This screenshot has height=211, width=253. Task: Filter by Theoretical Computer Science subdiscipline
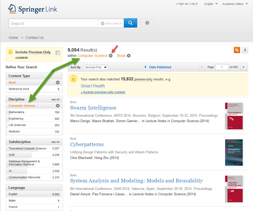click(34, 148)
